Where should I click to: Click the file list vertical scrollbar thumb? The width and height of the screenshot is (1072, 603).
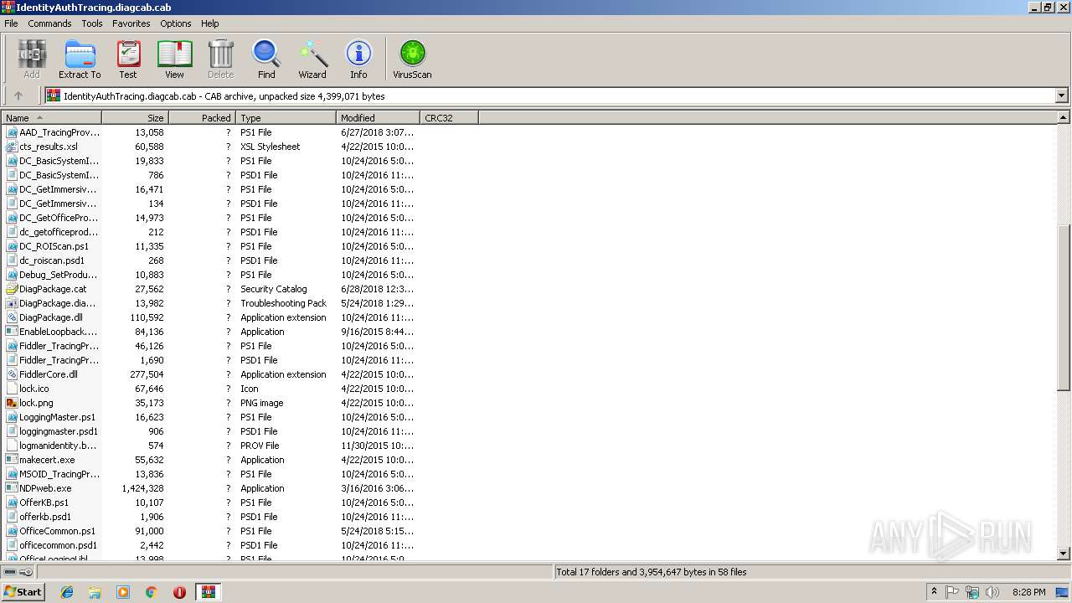tap(1064, 307)
